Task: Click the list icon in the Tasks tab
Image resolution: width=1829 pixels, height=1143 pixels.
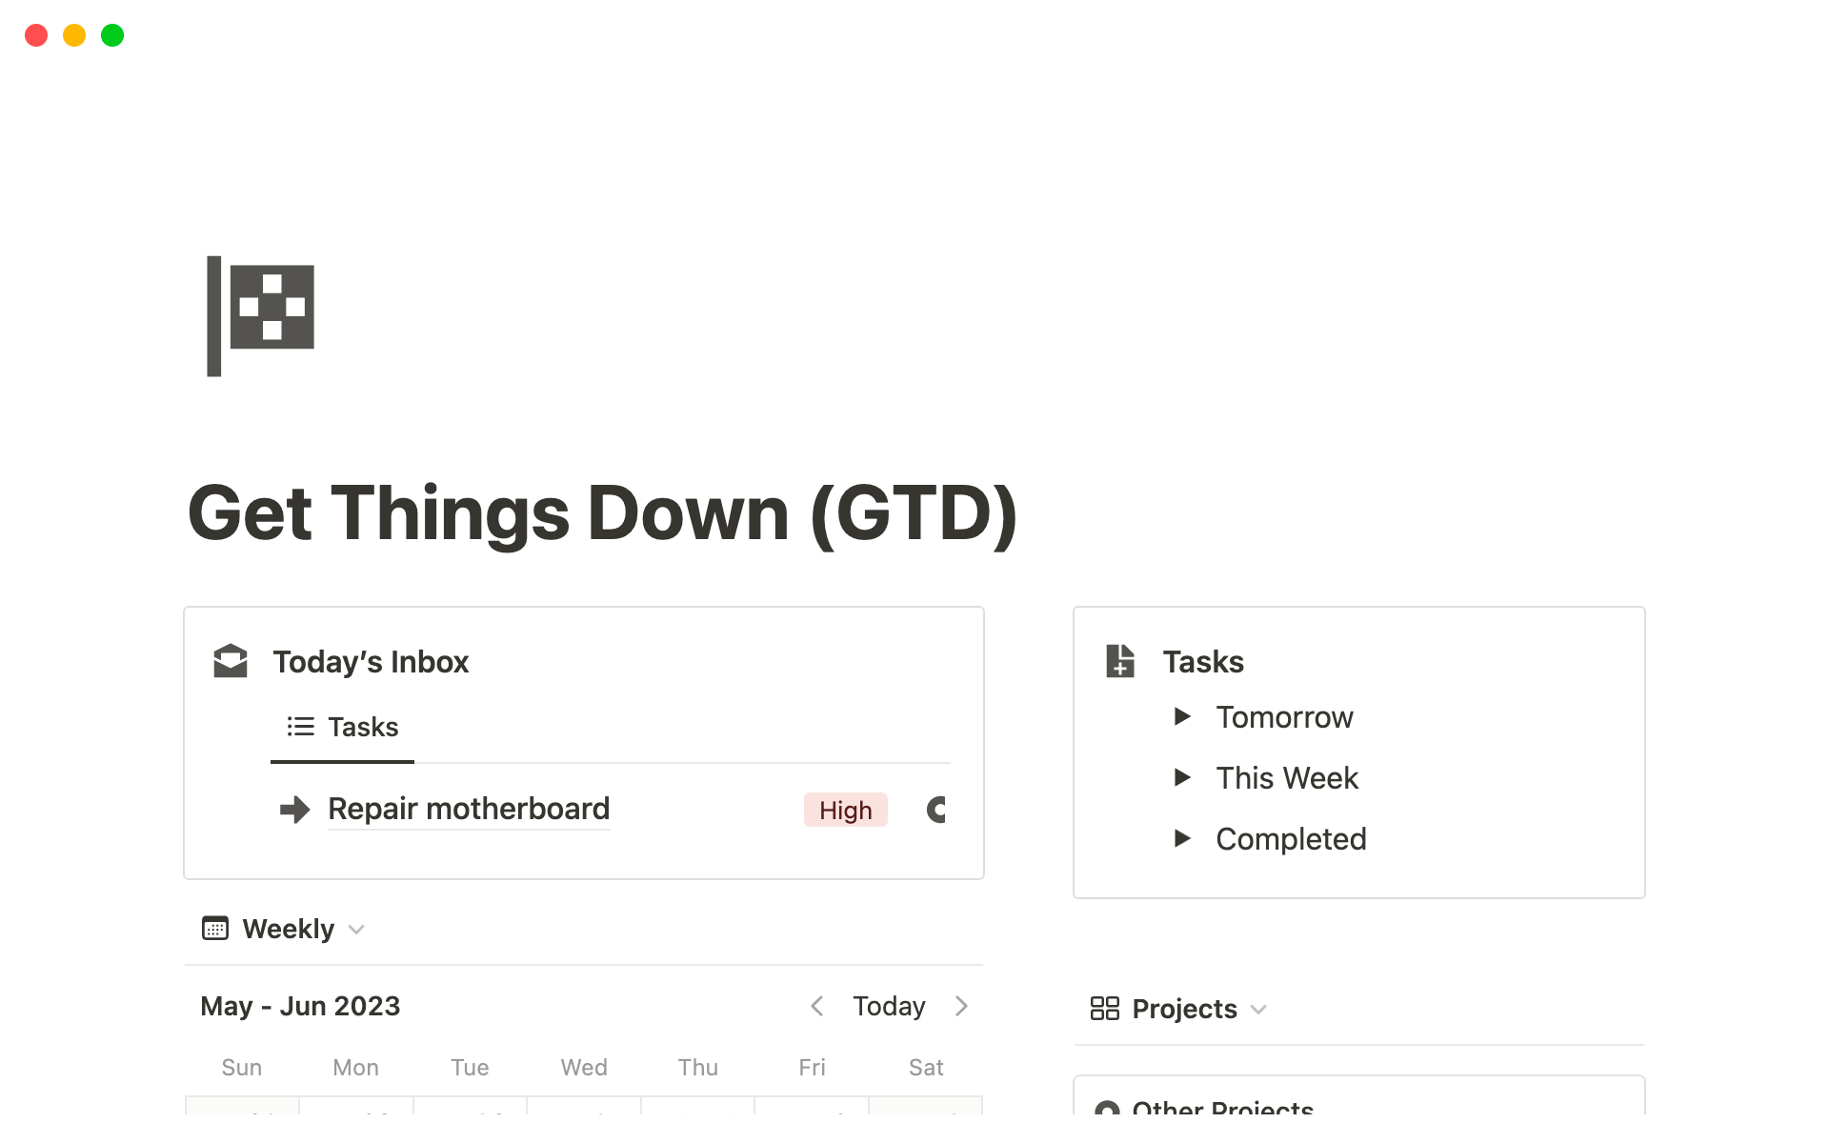Action: [301, 727]
